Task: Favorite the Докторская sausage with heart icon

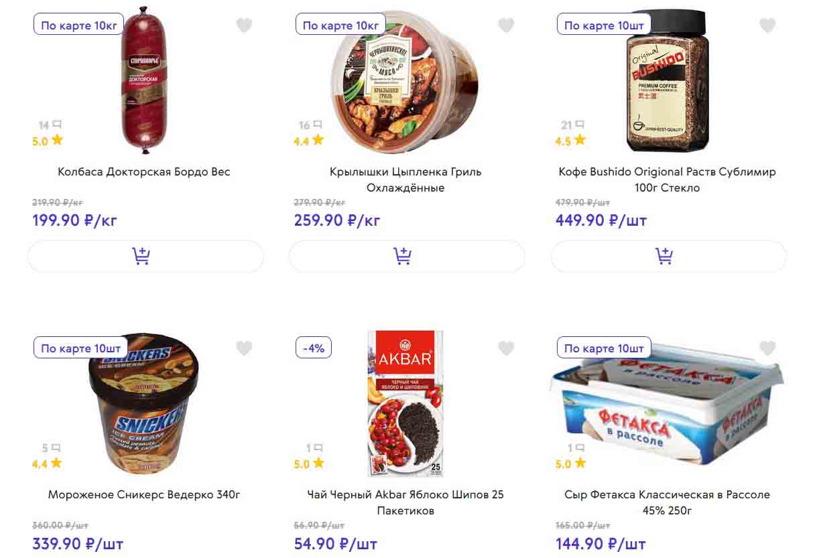Action: click(244, 25)
